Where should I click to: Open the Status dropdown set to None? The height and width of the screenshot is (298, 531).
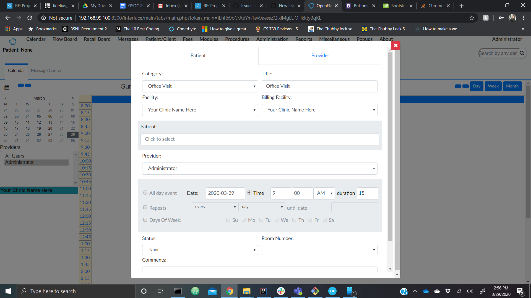(200, 250)
